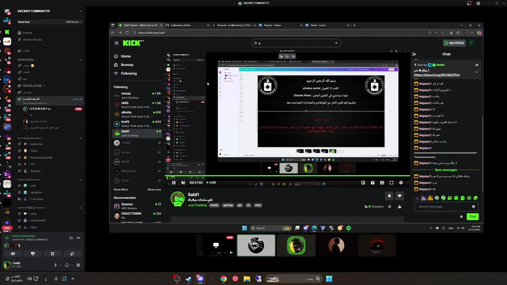Click the heart follow button

[399, 196]
